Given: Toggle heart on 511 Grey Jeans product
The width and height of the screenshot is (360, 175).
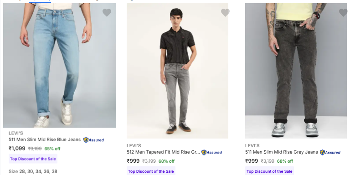Looking at the screenshot, I should [343, 12].
